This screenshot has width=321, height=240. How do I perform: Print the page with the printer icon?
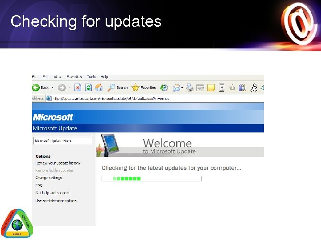189,88
